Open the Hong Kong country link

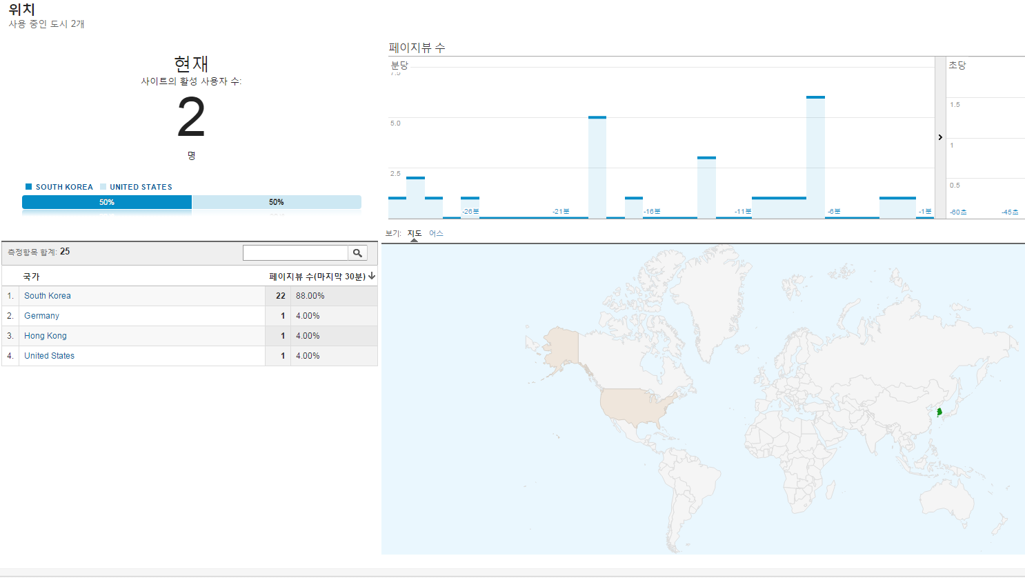[x=46, y=336]
